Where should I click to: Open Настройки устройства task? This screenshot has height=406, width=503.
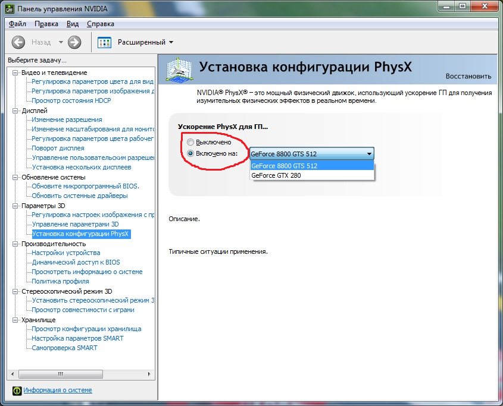click(65, 253)
